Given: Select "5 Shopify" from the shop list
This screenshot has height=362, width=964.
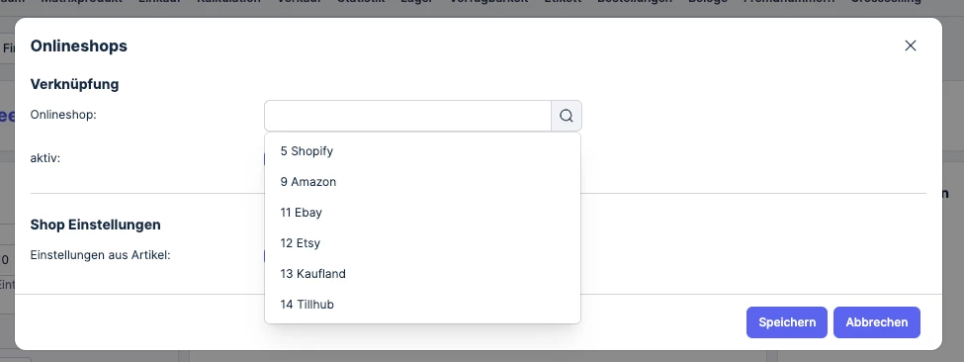Looking at the screenshot, I should [422, 151].
